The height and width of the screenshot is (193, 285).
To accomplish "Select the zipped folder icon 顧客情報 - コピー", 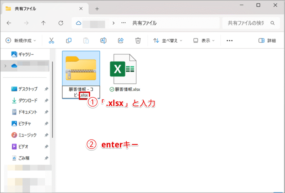I will pyautogui.click(x=81, y=68).
